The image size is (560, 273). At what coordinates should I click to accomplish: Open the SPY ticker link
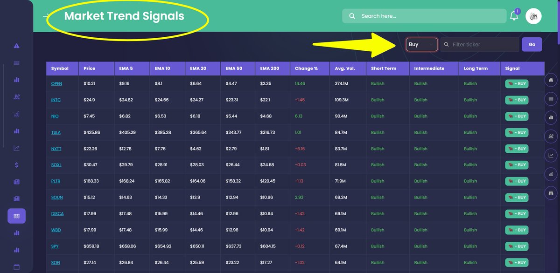(55, 246)
